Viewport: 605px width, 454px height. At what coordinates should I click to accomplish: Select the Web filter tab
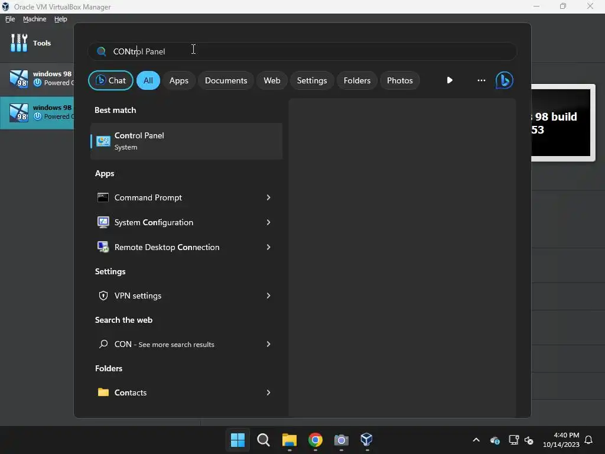pyautogui.click(x=272, y=80)
